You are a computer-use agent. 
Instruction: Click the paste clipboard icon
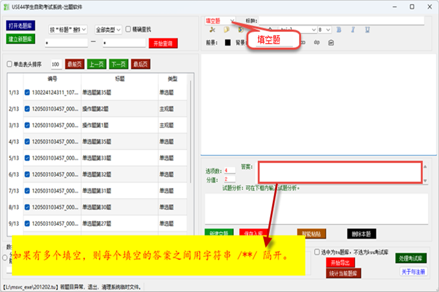pyautogui.click(x=241, y=29)
